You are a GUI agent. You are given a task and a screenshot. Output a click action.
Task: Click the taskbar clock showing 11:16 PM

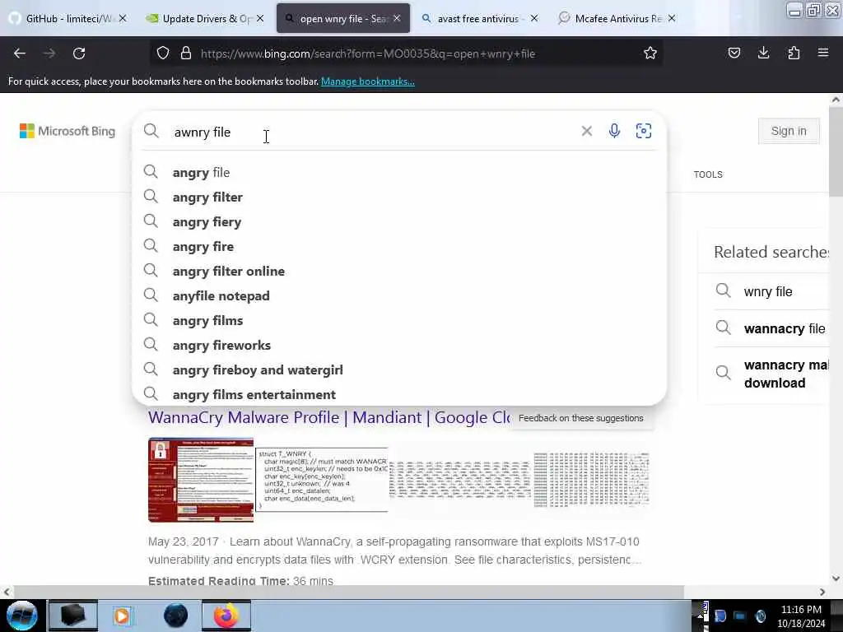801,616
